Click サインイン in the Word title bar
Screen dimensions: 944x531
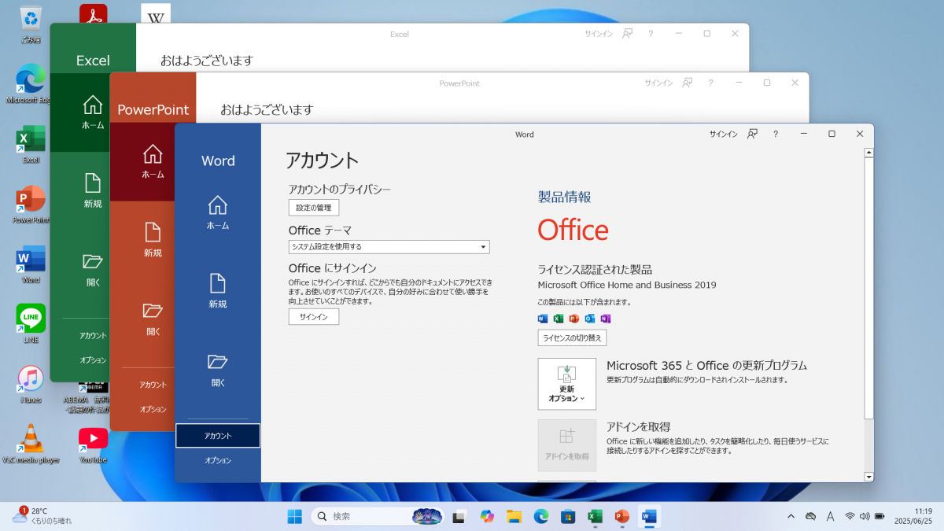click(723, 135)
